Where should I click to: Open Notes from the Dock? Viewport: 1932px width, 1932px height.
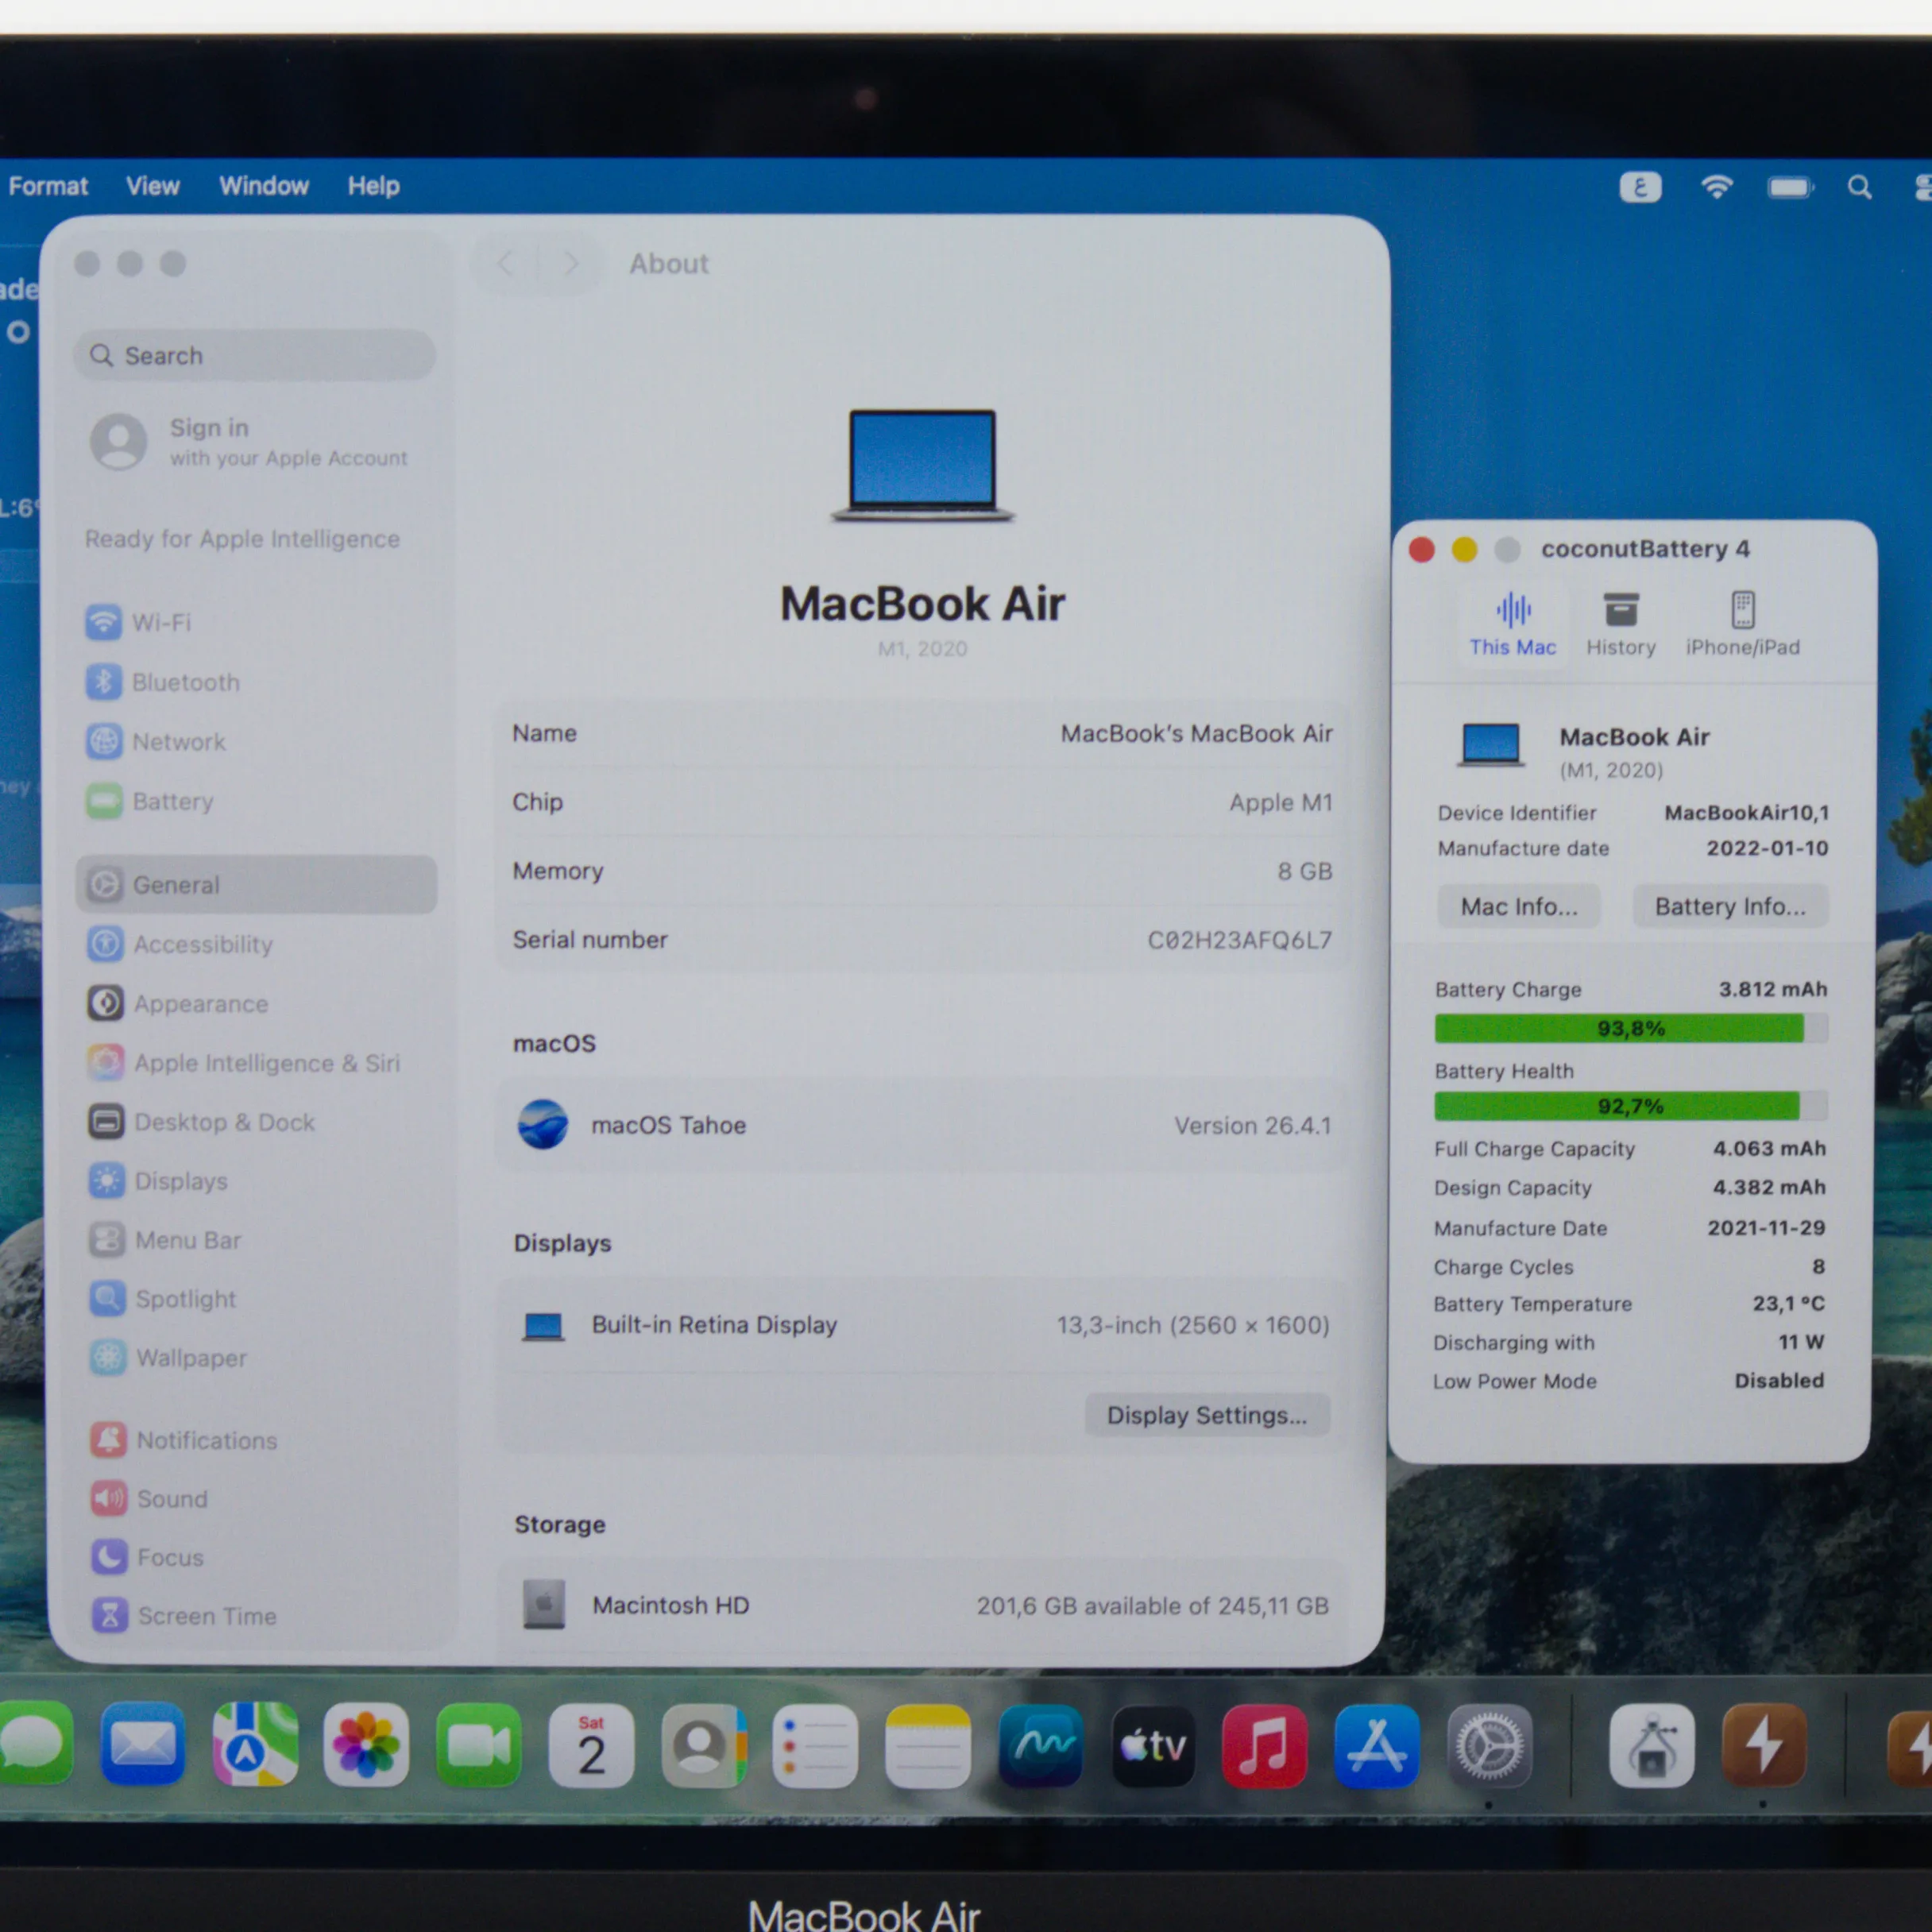[928, 1748]
